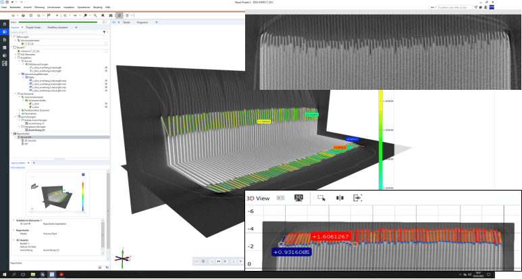
Task: Open the filter dropdown in Explorer panel
Action: [105, 32]
